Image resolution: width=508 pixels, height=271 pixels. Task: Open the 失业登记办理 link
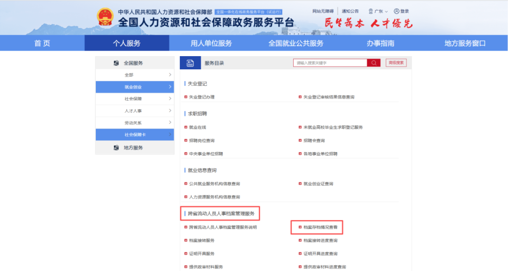202,97
